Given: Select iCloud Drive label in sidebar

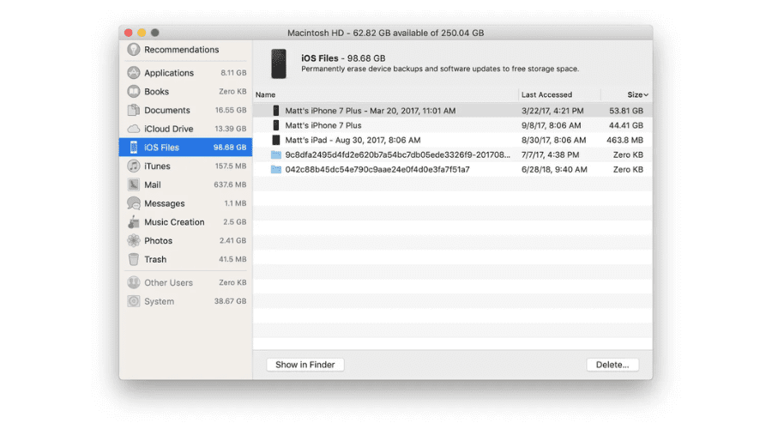Looking at the screenshot, I should (168, 129).
